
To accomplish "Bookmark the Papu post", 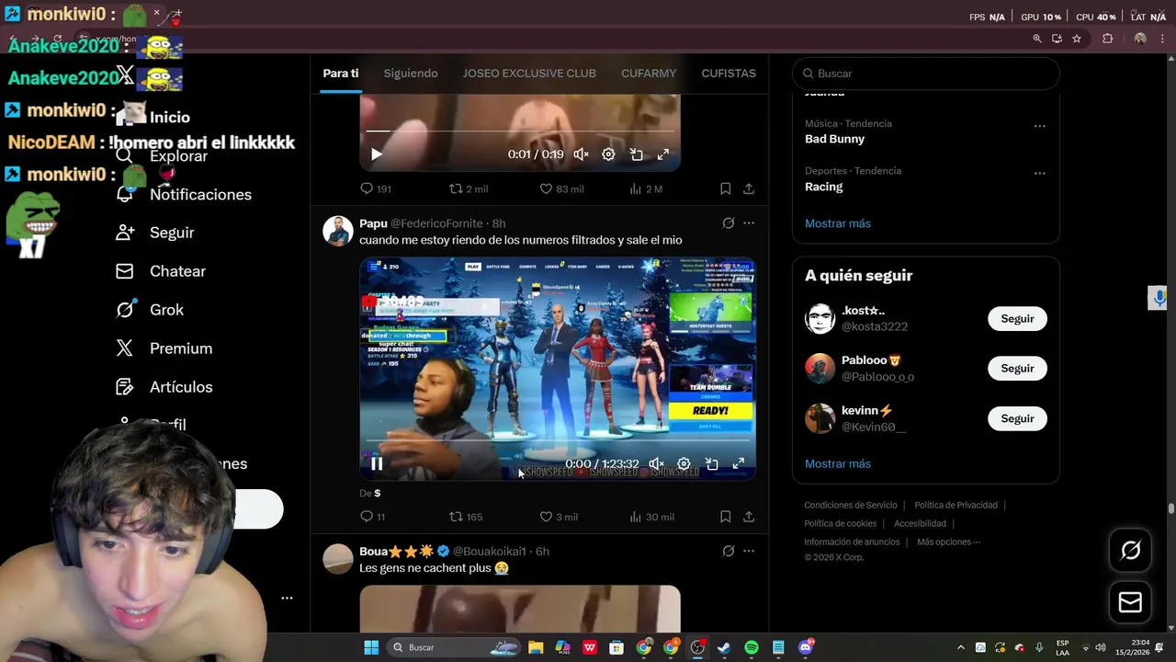I will (x=725, y=517).
